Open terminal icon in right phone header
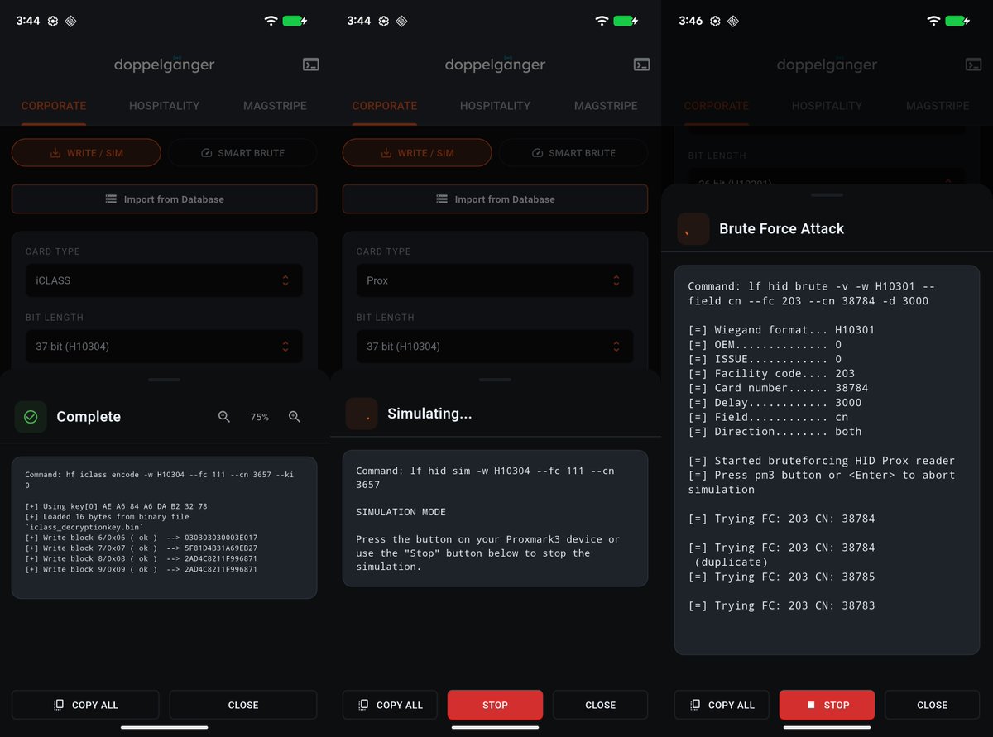993x737 pixels. coord(973,65)
